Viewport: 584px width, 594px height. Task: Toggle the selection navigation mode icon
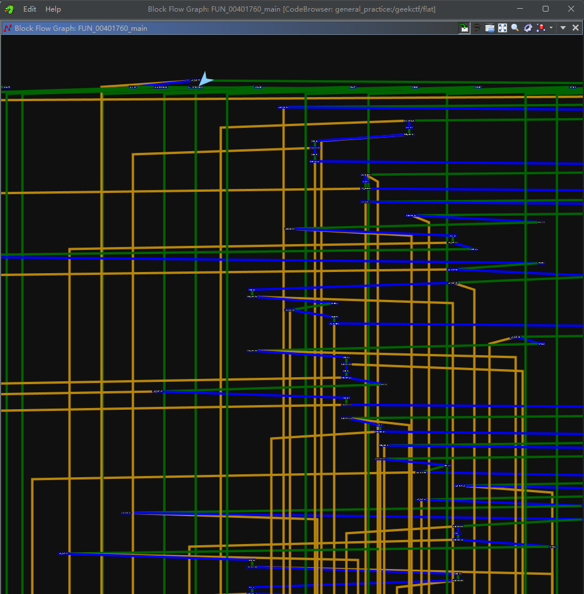point(464,28)
